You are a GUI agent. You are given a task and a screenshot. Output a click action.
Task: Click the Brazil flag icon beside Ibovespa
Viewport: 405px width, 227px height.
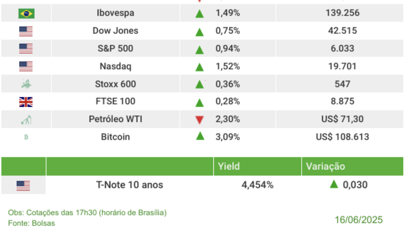point(26,13)
